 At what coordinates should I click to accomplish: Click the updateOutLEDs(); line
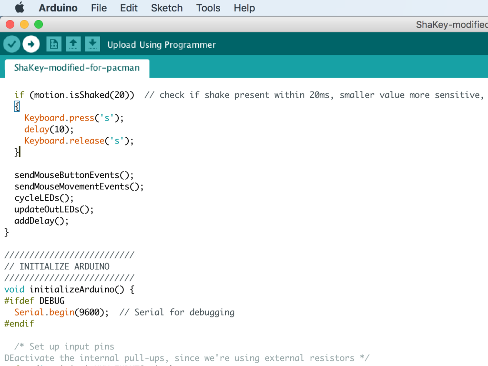click(54, 210)
